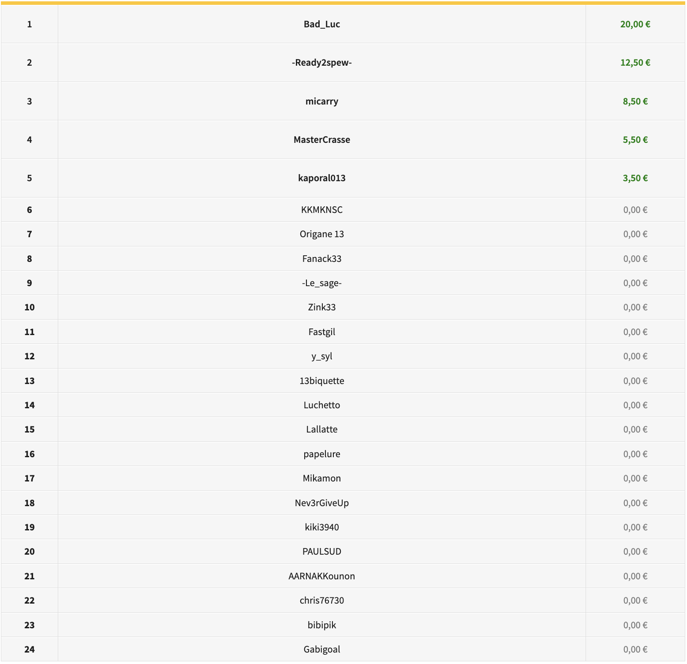Click the 12,50 € prize amount
687x664 pixels.
click(635, 63)
